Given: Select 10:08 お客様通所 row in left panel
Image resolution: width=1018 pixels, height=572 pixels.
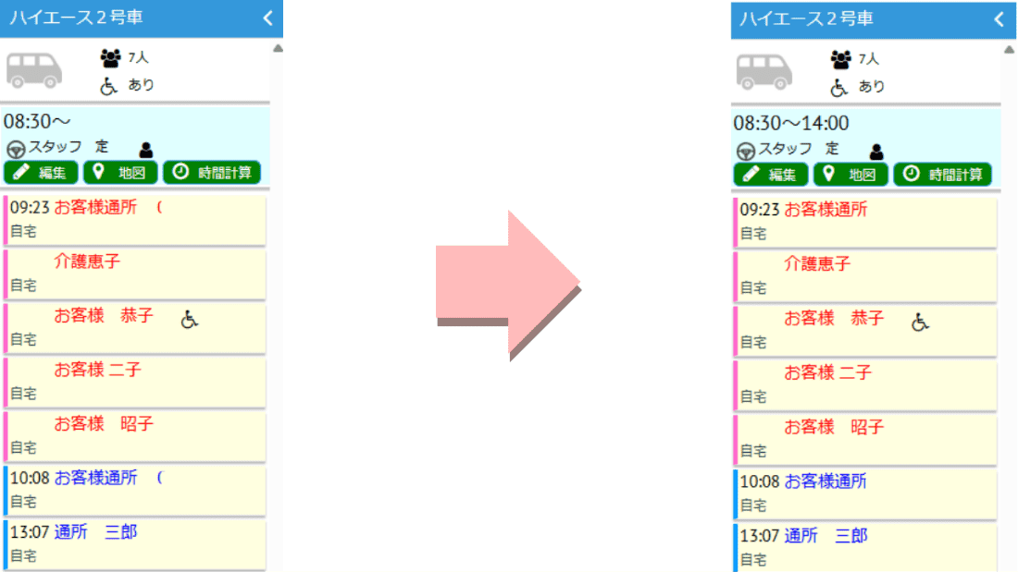Looking at the screenshot, I should pos(135,491).
